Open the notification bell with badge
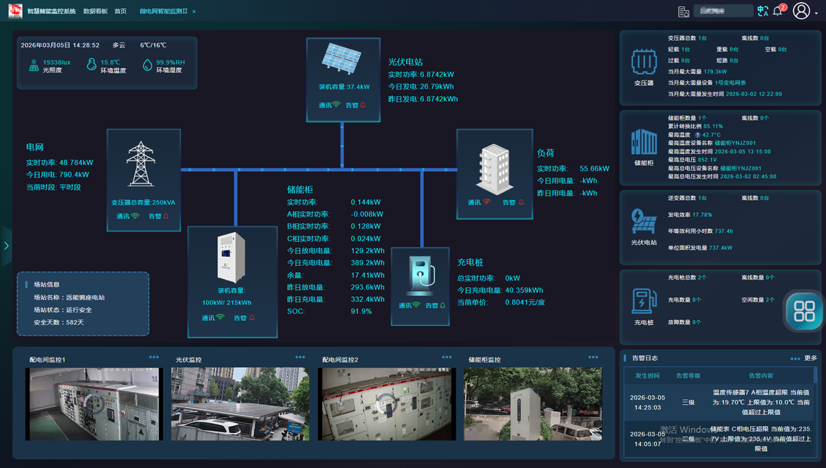This screenshot has width=826, height=468. (779, 11)
